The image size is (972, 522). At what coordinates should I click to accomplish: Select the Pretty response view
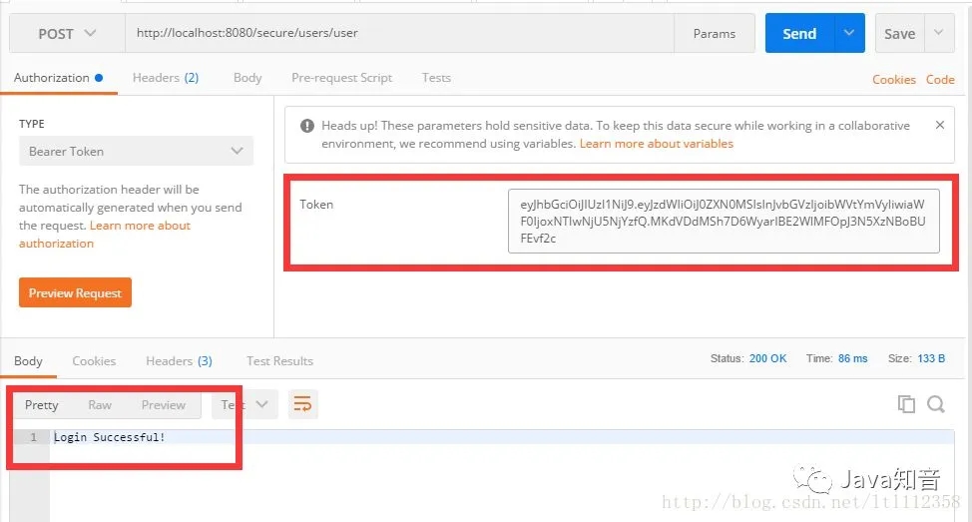click(42, 405)
